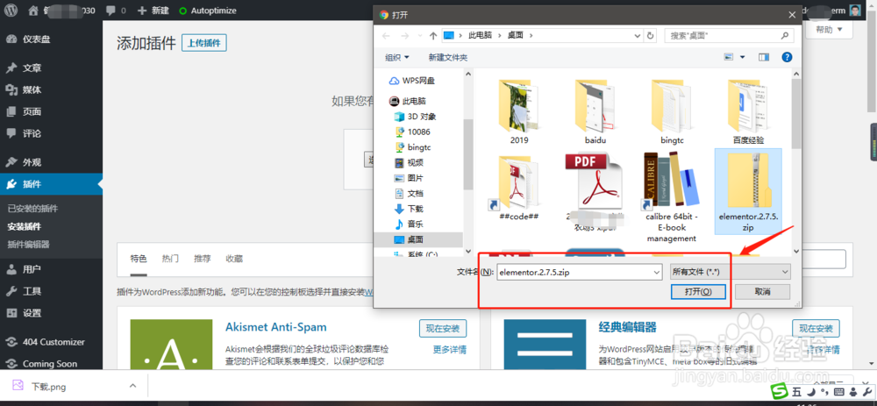Select the elementor.2.7.5.zip file
The height and width of the screenshot is (406, 877).
748,192
